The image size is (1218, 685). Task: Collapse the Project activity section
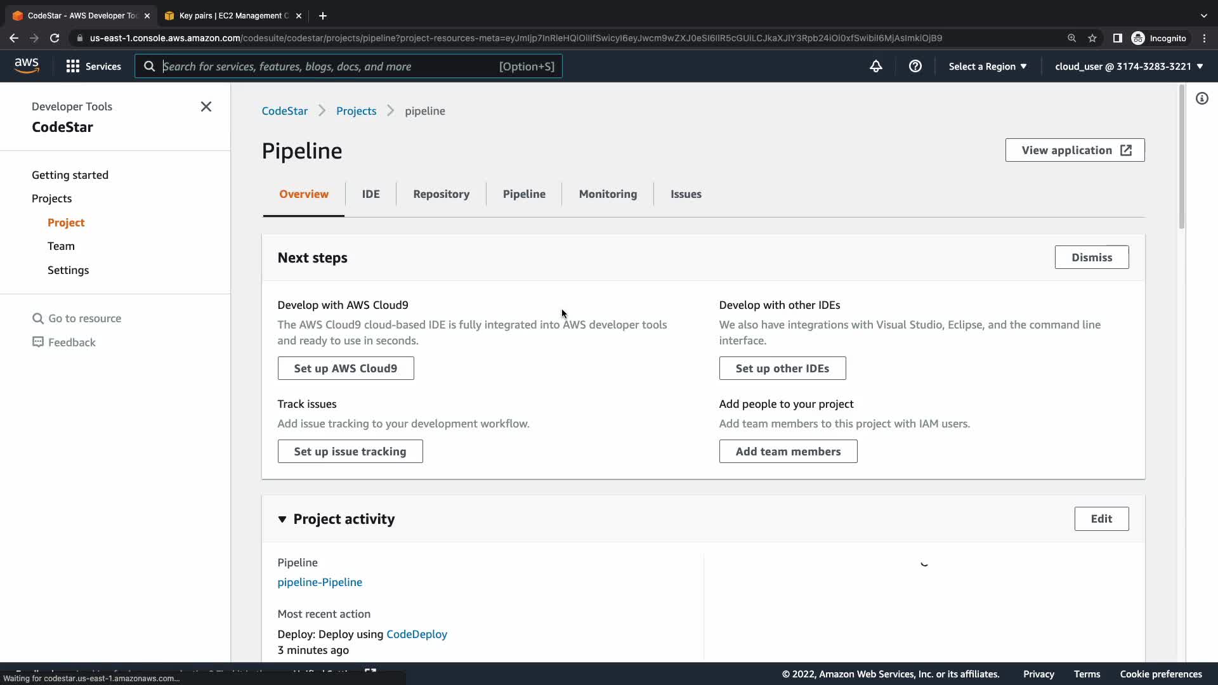pos(282,519)
